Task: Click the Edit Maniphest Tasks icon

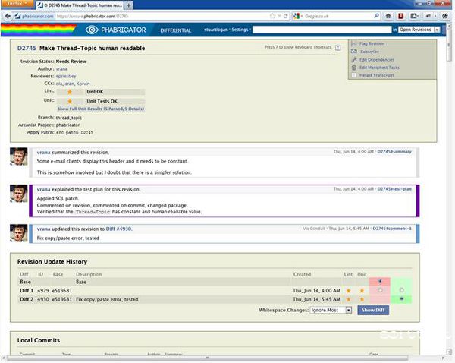Action: 353,68
